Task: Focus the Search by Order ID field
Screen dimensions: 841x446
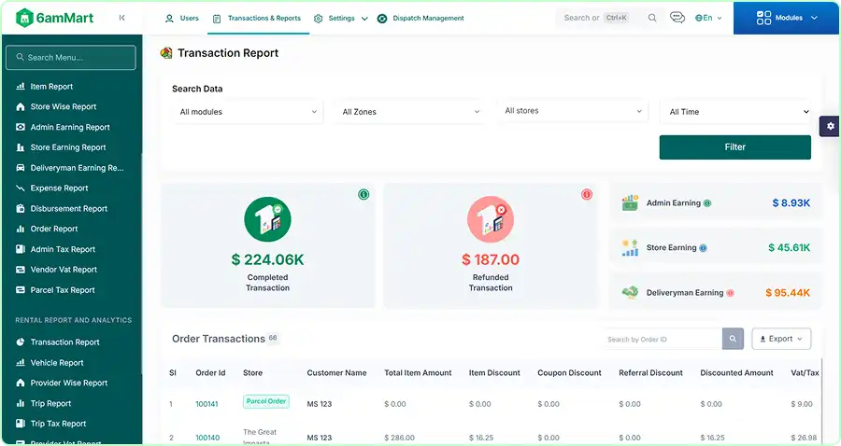Action: pyautogui.click(x=662, y=339)
